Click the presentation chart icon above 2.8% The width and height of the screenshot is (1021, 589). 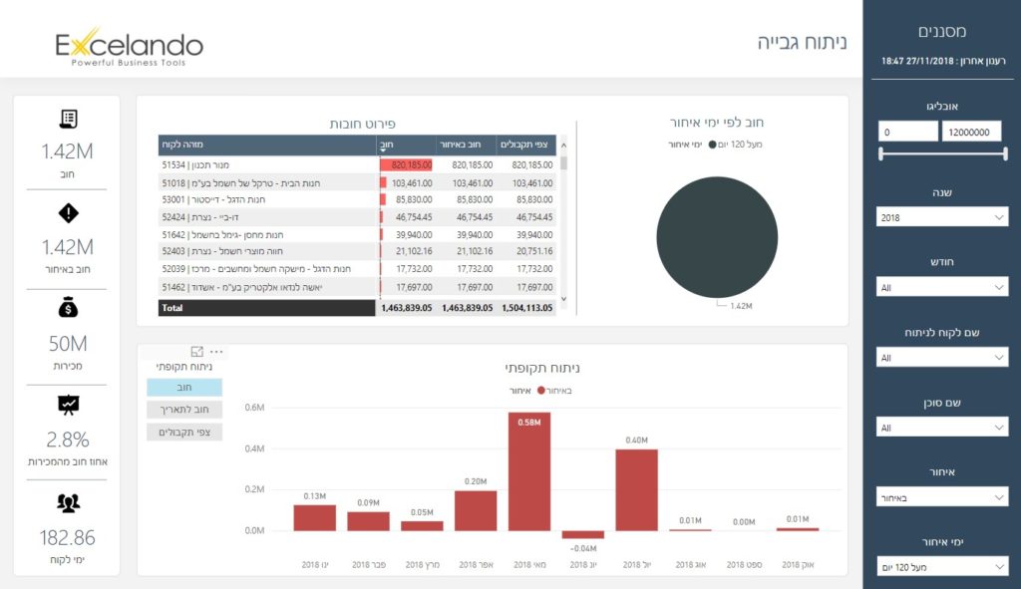coord(68,405)
